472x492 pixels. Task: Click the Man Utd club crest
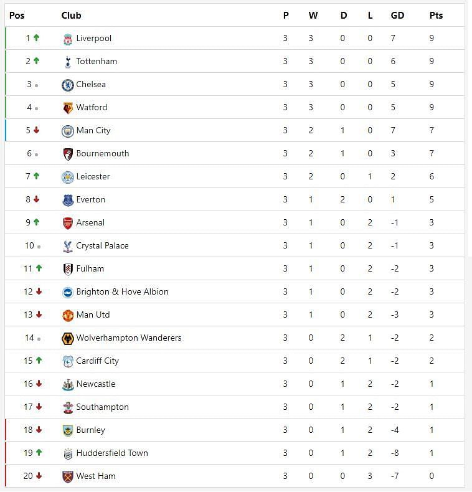[x=68, y=315]
